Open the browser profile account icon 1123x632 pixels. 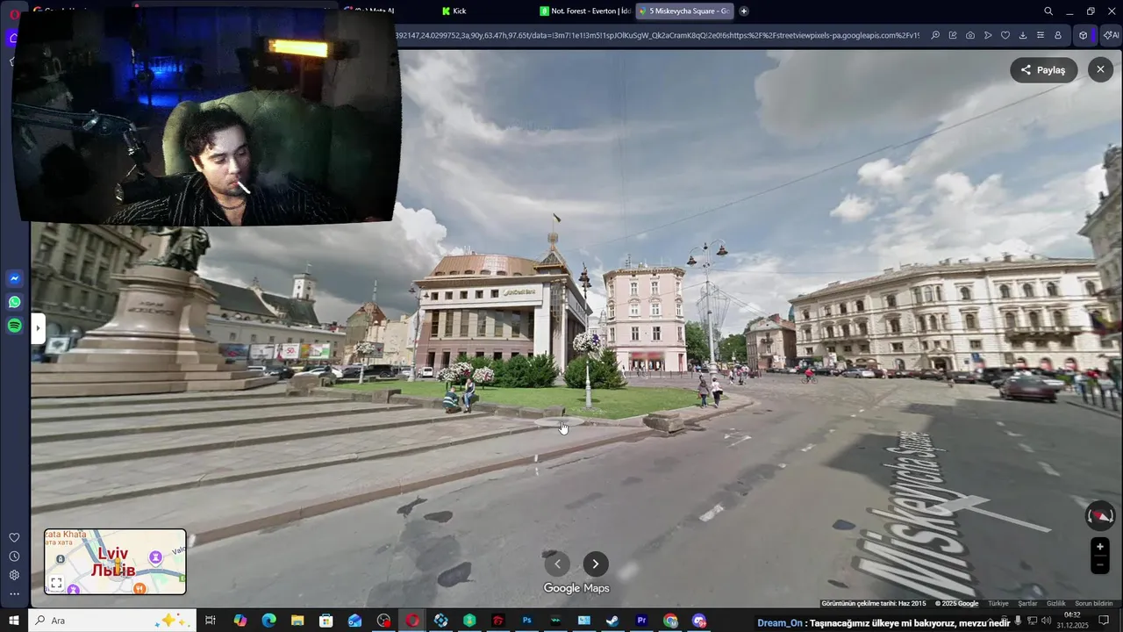1058,35
